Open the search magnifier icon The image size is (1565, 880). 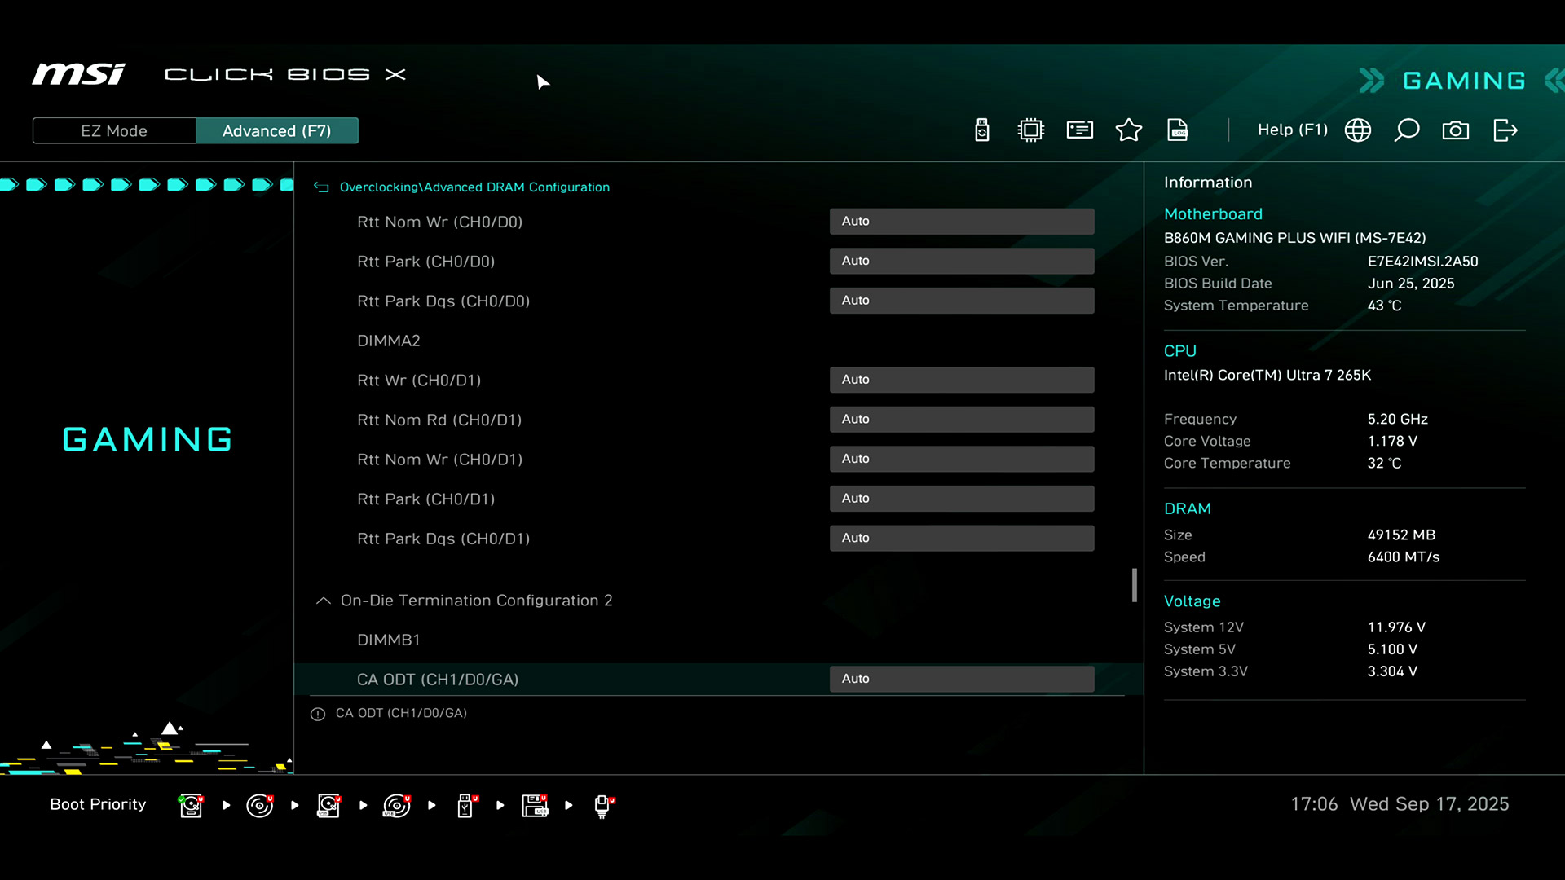pyautogui.click(x=1406, y=130)
